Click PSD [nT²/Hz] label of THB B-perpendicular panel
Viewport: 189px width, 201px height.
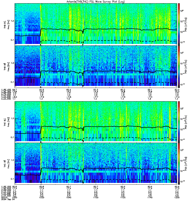[x=186, y=24]
